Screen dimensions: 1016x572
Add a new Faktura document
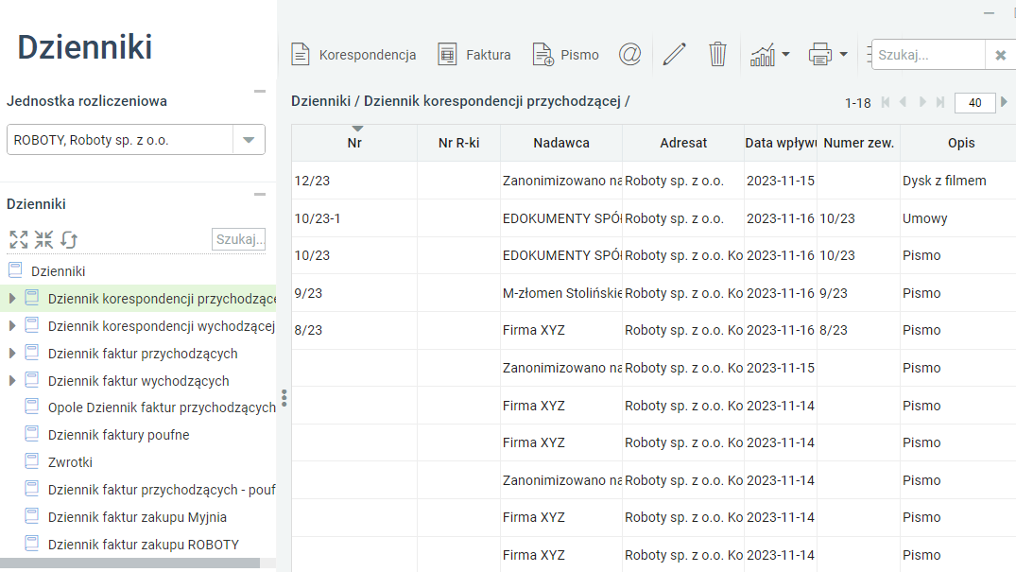[x=474, y=55]
